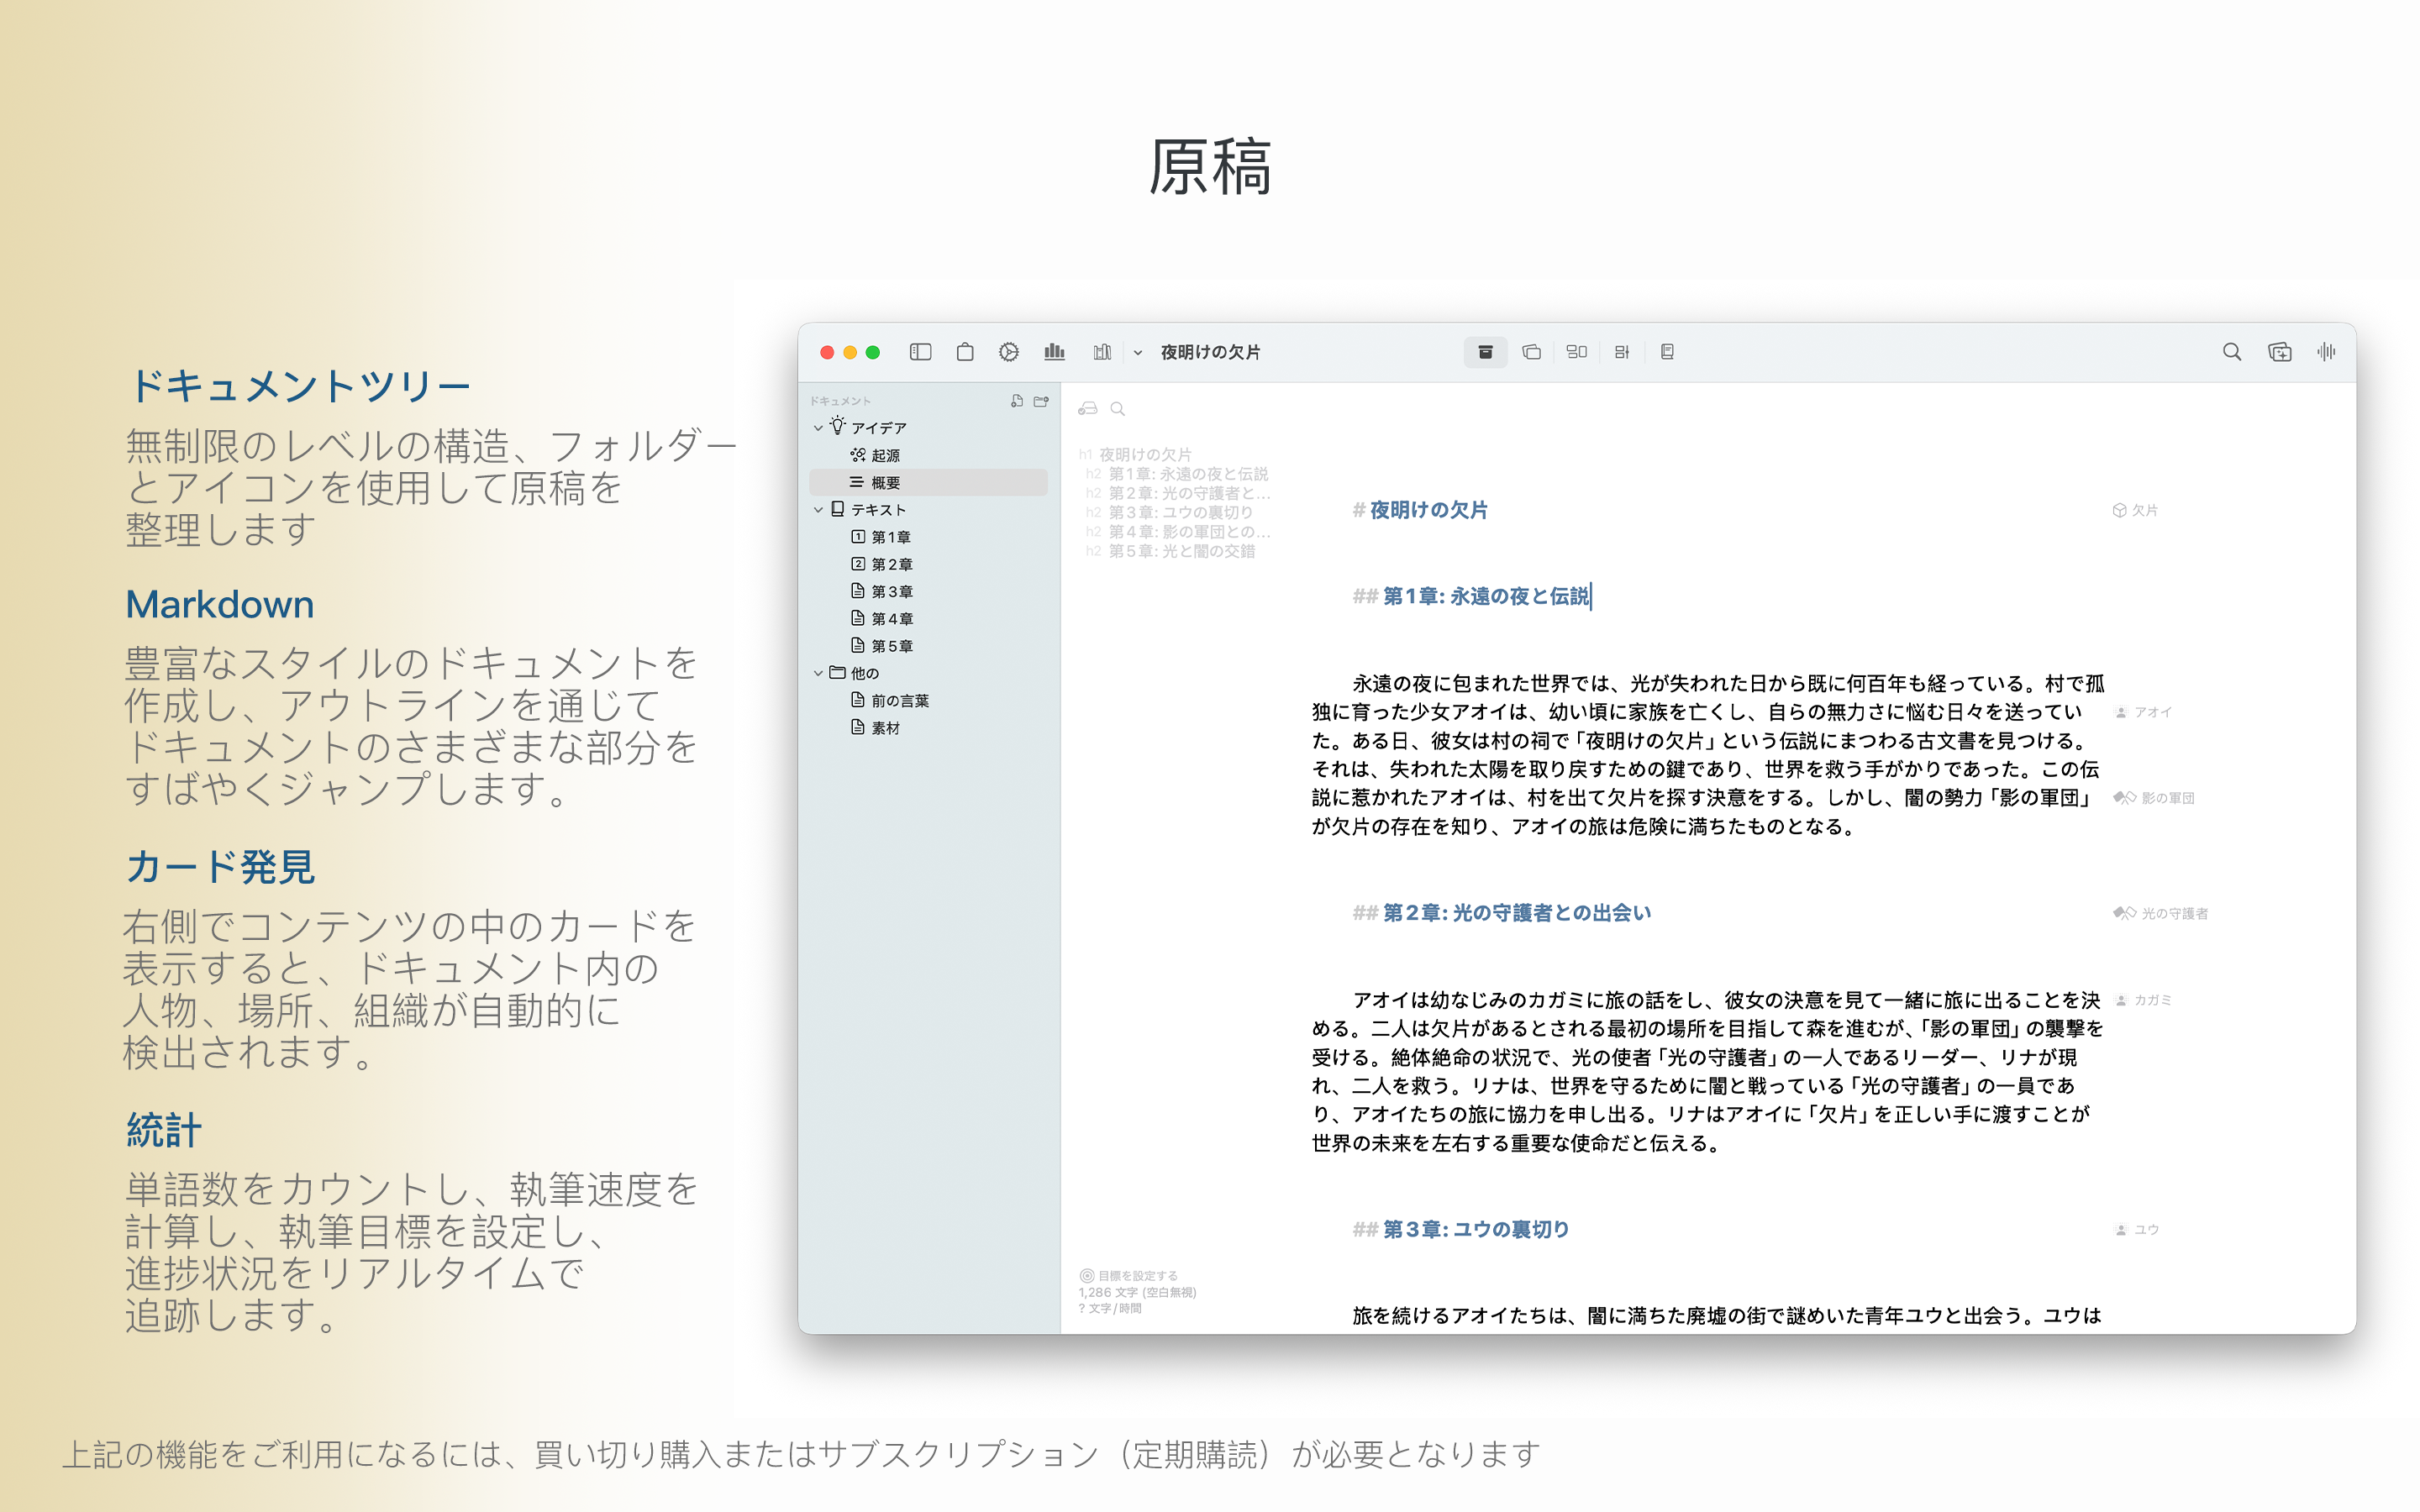Click the ユウ character card tag
This screenshot has height=1512, width=2420.
pos(2136,1231)
